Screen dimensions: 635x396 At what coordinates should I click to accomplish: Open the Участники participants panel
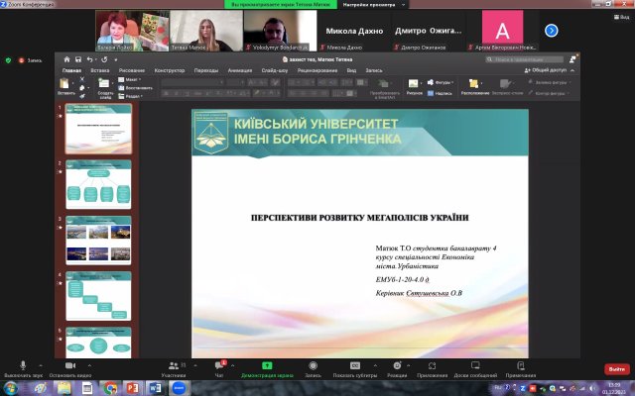(174, 367)
